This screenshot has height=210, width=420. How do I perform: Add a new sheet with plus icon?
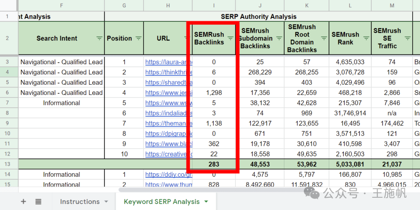23,201
